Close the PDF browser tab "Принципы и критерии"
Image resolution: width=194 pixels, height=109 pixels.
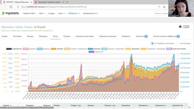pos(63,2)
